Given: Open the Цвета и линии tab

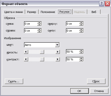Looking at the screenshot, I should (x=13, y=12).
